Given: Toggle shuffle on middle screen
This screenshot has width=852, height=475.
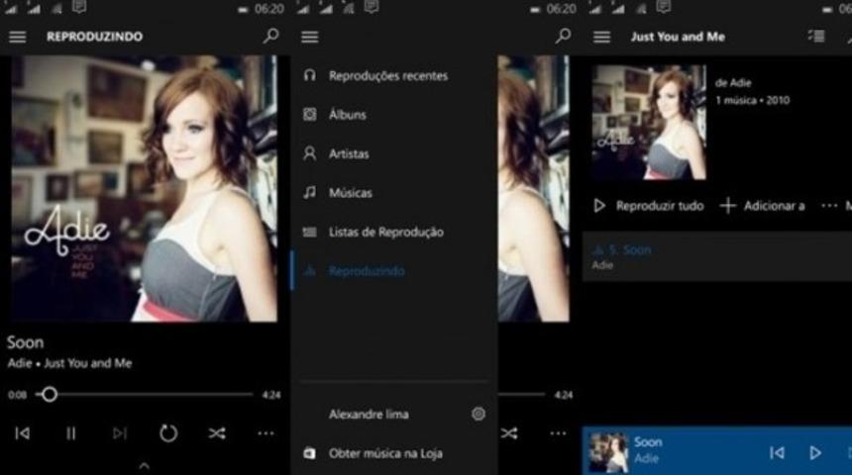Looking at the screenshot, I should click(x=509, y=433).
